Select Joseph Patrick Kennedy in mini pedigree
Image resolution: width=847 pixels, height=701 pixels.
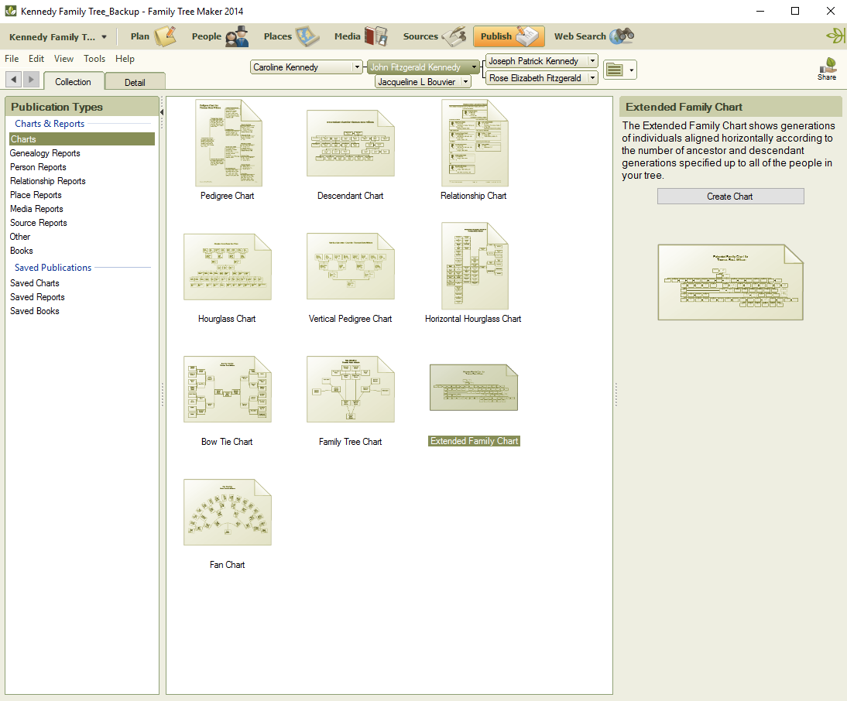point(537,61)
